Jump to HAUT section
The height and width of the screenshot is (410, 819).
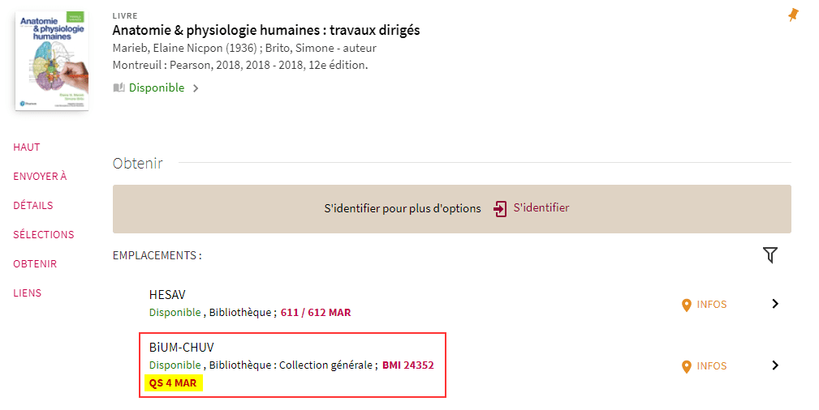(27, 147)
